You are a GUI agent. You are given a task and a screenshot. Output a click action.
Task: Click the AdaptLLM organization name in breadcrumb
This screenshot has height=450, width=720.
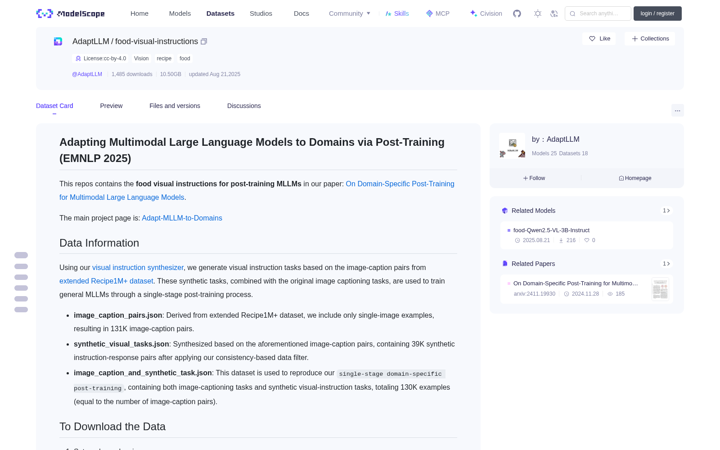[x=91, y=41]
